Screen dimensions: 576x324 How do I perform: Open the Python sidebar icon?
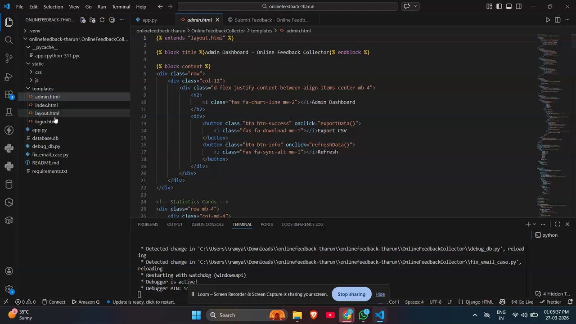tap(9, 148)
